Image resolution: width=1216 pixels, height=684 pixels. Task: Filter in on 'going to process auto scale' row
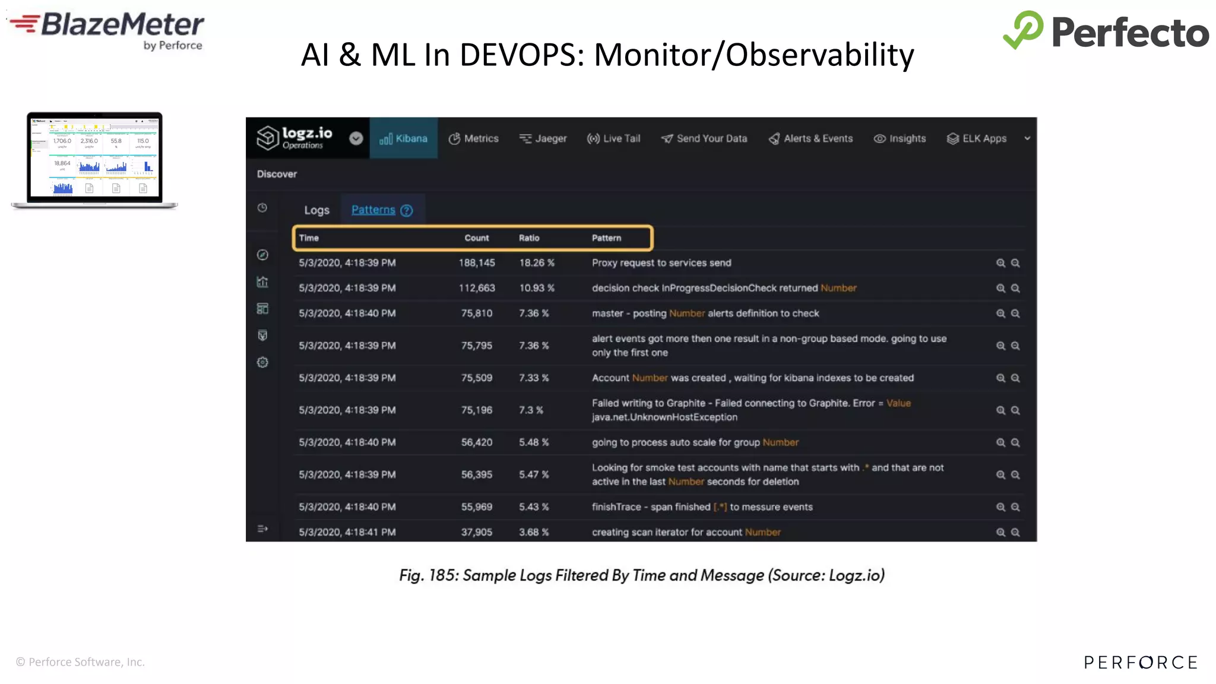coord(1000,442)
